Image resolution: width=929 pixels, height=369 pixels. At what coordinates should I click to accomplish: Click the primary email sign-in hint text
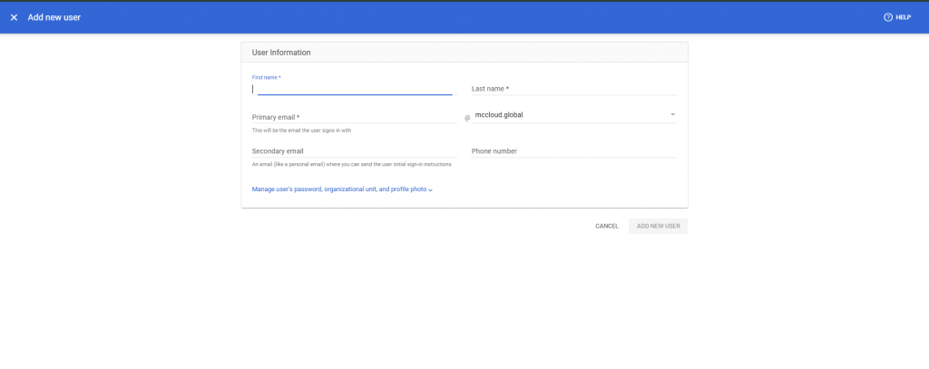pyautogui.click(x=301, y=131)
